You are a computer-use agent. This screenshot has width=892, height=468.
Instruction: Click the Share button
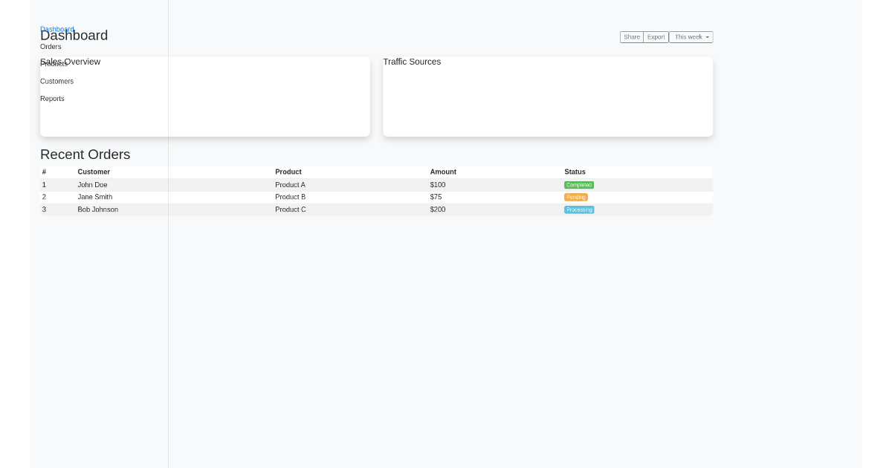632,36
